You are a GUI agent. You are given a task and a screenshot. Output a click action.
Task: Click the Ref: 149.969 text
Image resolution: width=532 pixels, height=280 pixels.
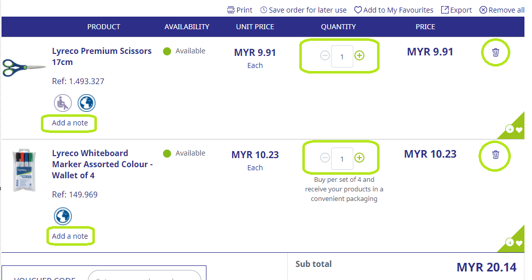point(75,195)
